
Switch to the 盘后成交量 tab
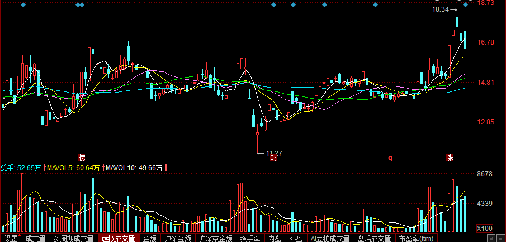374,239
